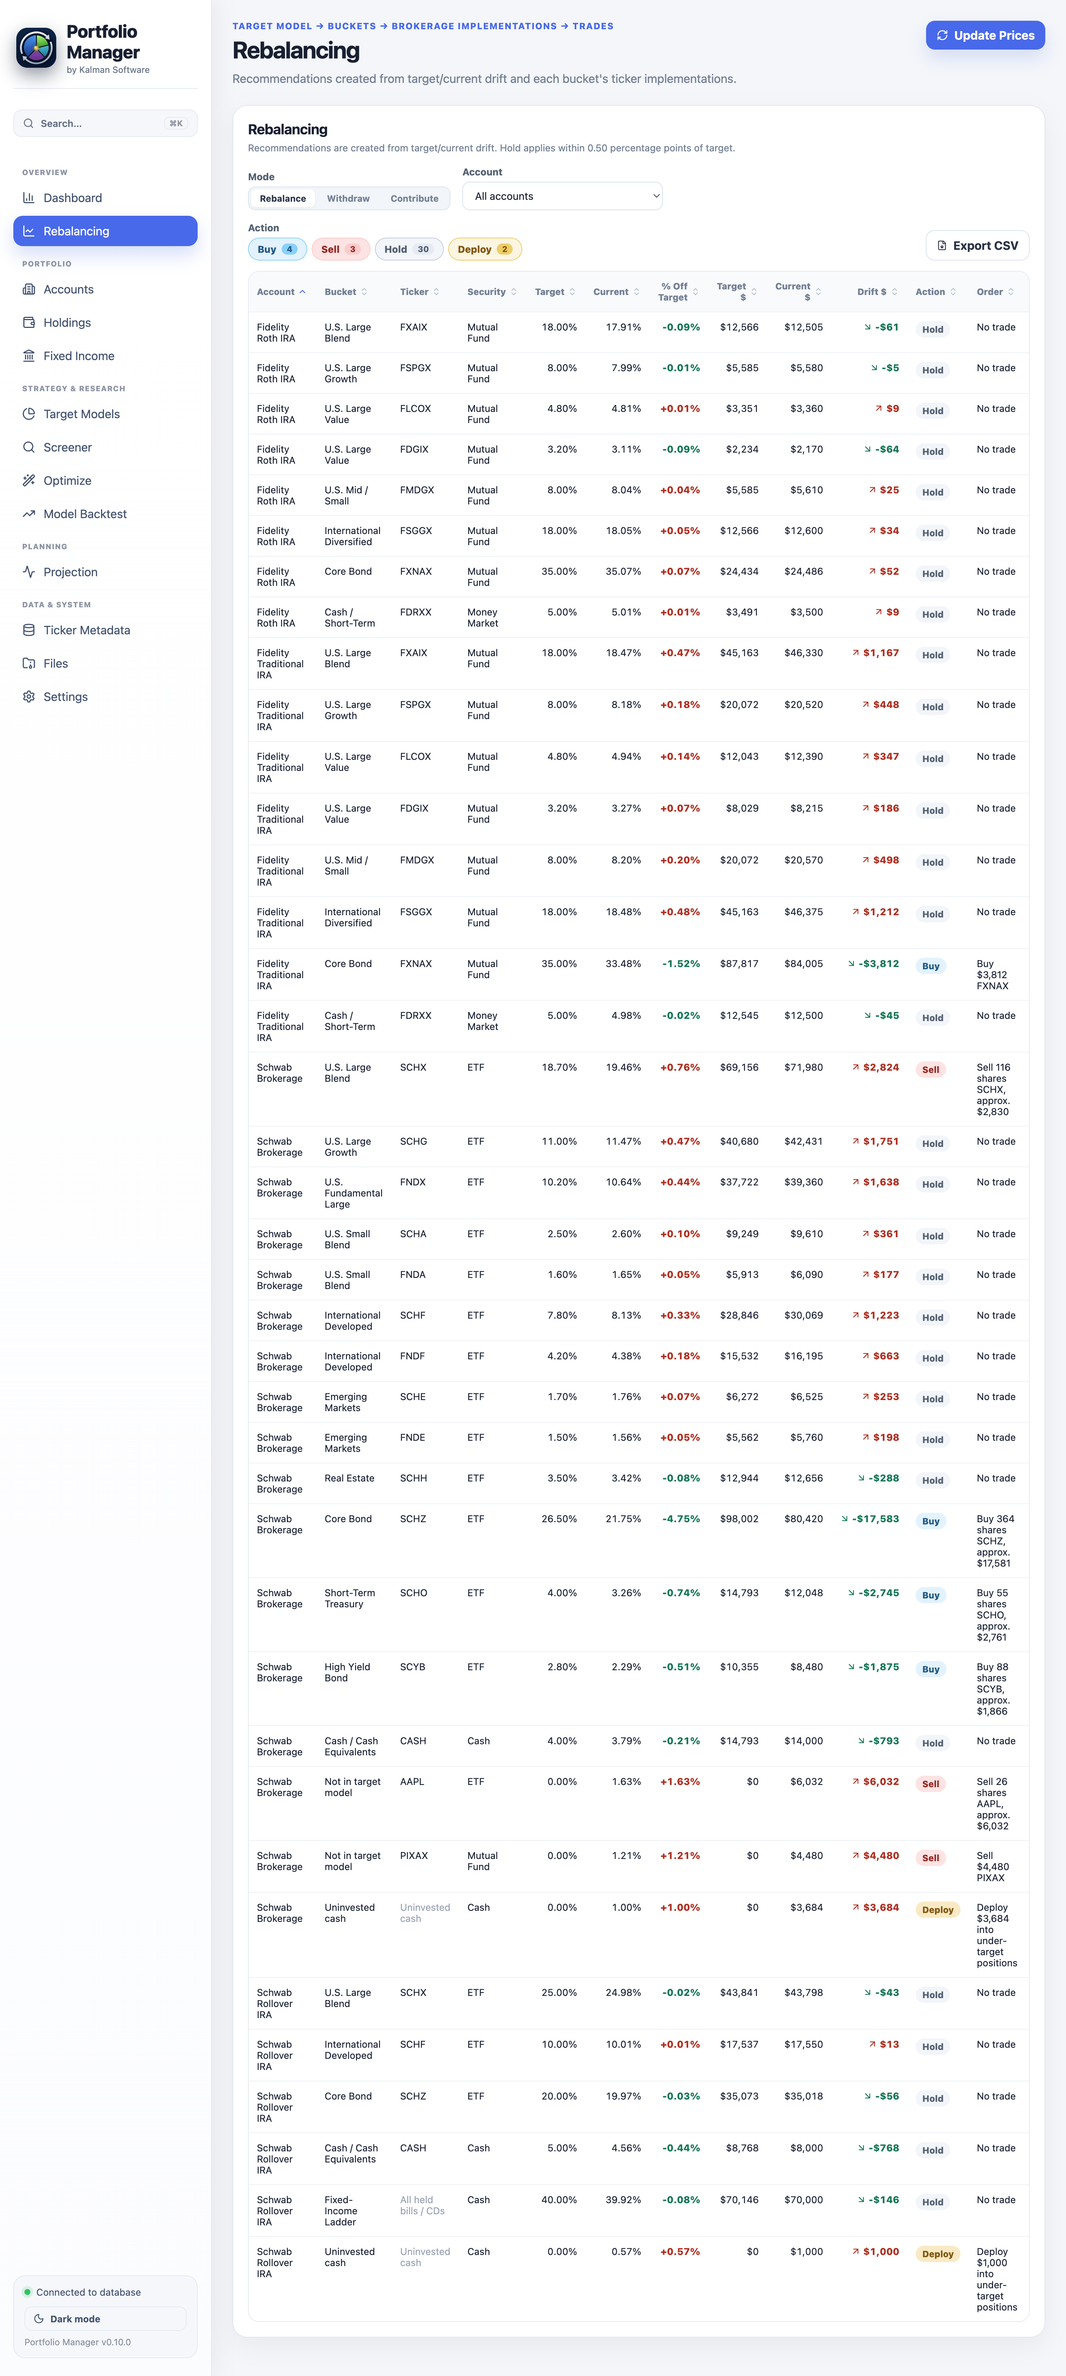Viewport: 1066px width, 2376px height.
Task: Click the Ticker Metadata database icon
Action: coord(29,629)
